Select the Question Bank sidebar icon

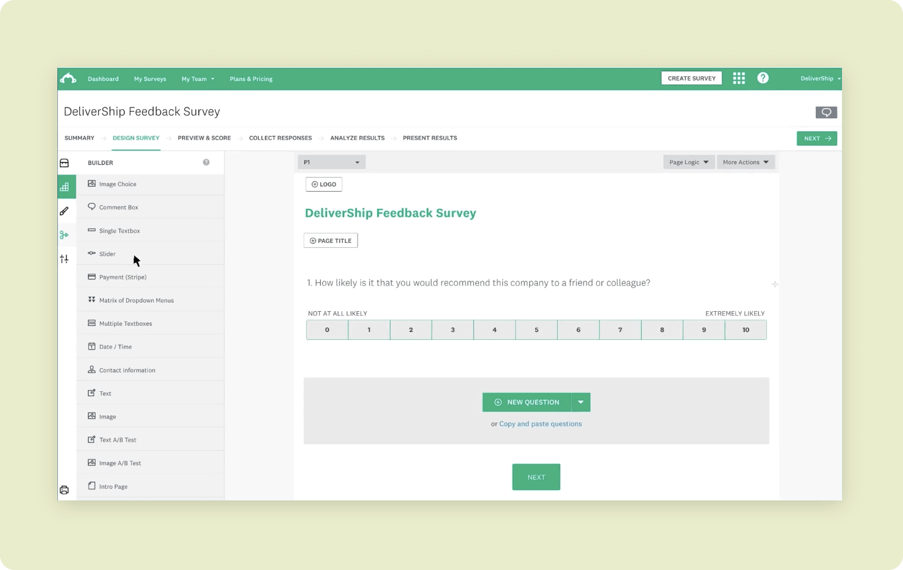(x=64, y=163)
